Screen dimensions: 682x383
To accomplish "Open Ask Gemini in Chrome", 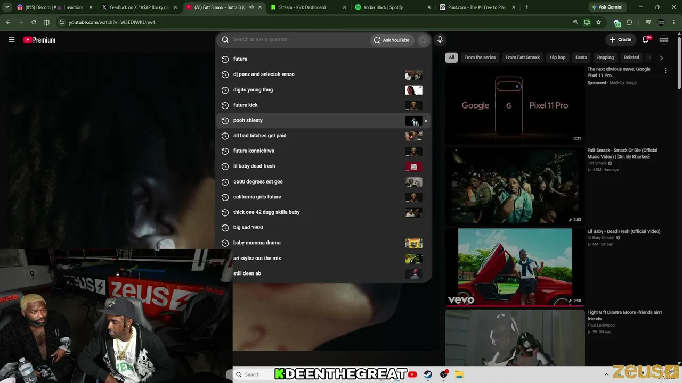I will tap(608, 7).
